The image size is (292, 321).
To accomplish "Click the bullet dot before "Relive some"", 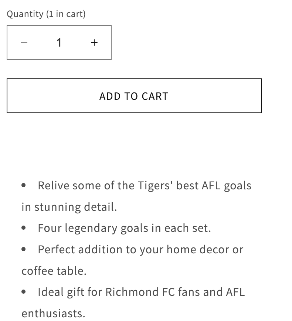I will coord(24,185).
